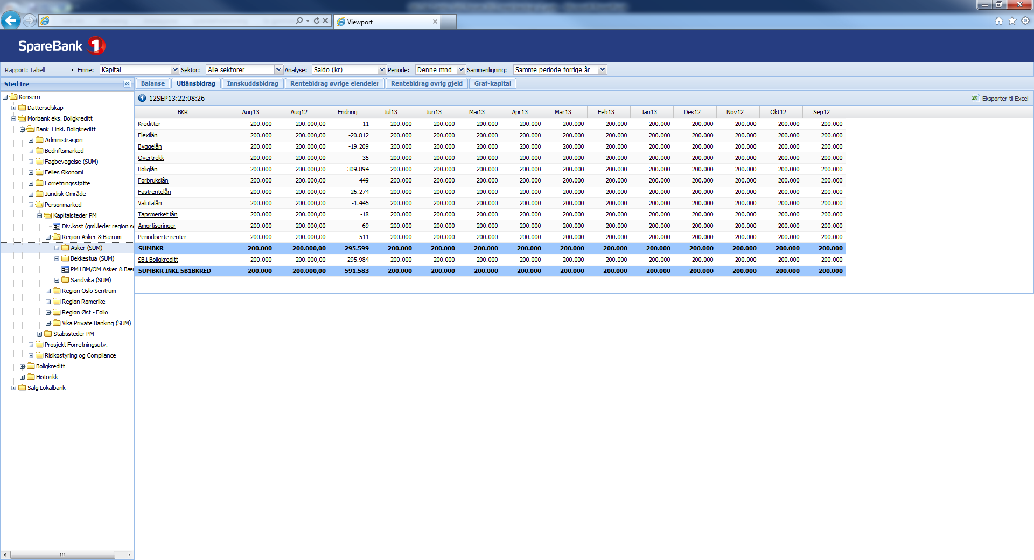Click the Konsern folder icon
This screenshot has height=560, width=1034.
pyautogui.click(x=13, y=97)
